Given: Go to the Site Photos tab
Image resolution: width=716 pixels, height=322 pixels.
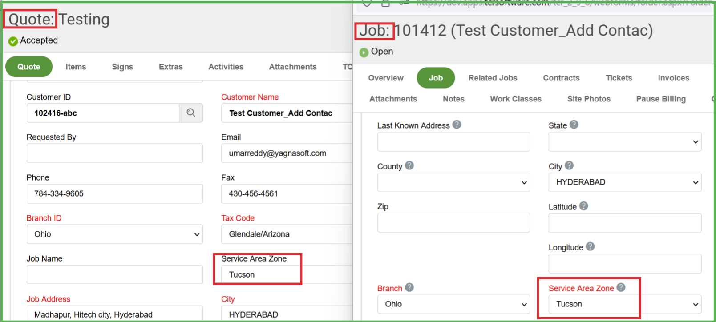Looking at the screenshot, I should click(589, 99).
